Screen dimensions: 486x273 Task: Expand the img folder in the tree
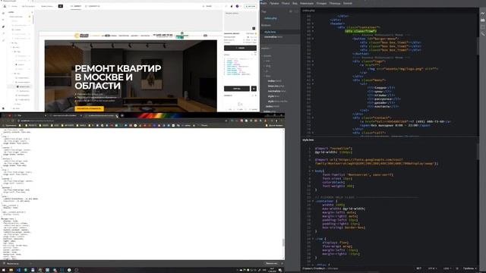267,66
